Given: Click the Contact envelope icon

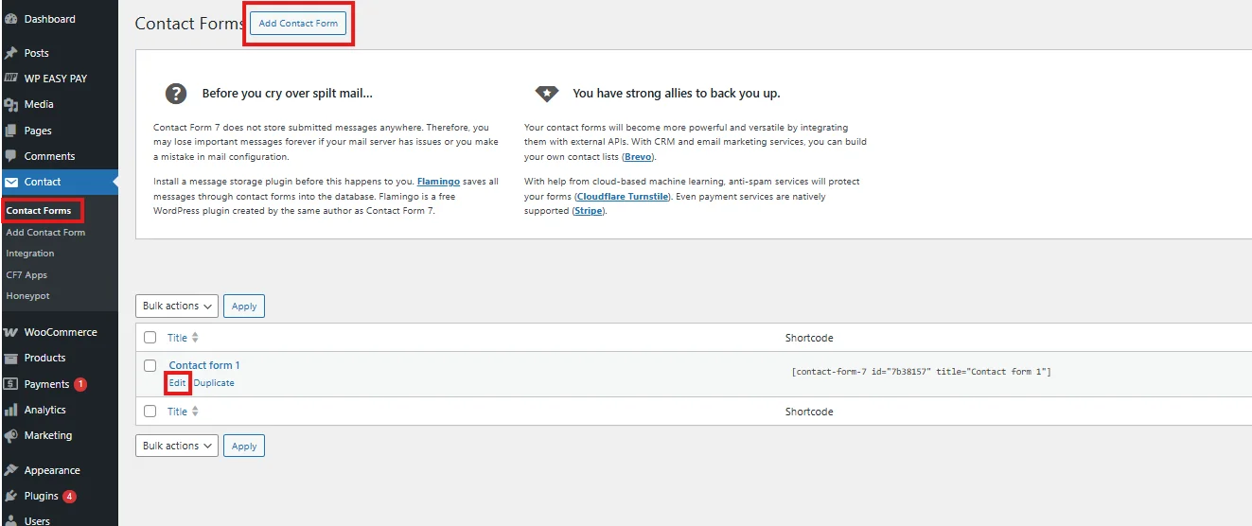Looking at the screenshot, I should tap(11, 182).
